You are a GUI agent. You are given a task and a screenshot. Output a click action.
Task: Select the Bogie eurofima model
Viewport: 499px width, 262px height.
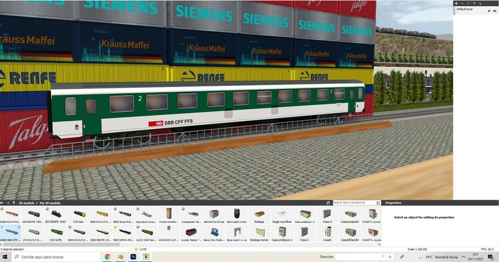282,215
